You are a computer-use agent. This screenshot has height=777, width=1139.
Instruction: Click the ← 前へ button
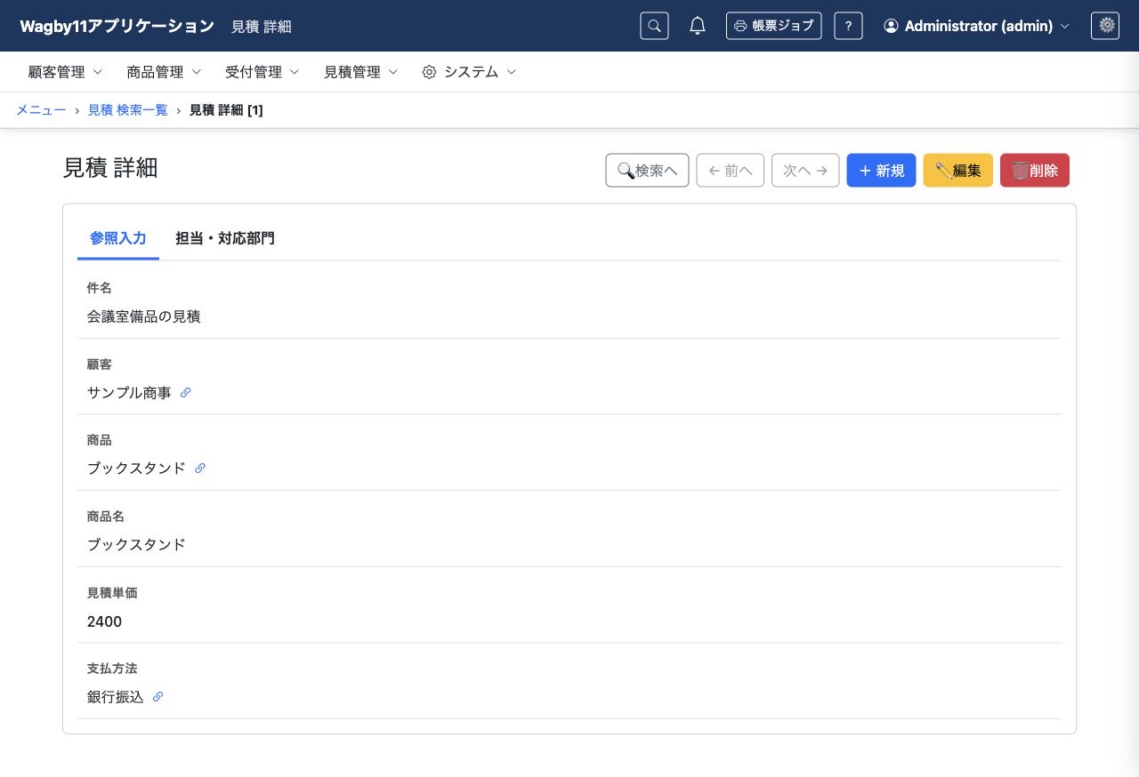(x=730, y=171)
